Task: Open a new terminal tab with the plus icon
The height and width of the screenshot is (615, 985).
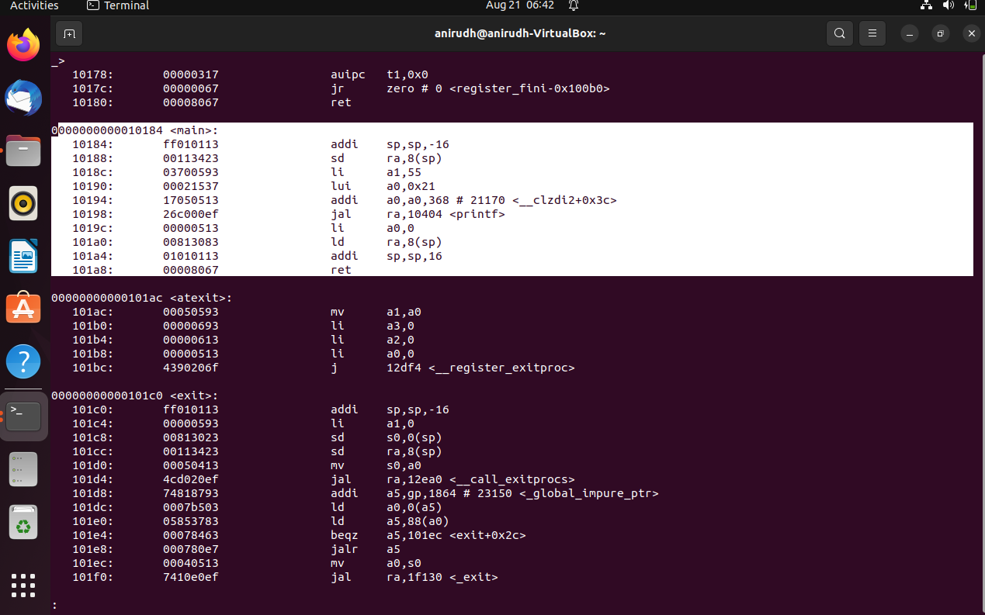Action: pyautogui.click(x=69, y=33)
